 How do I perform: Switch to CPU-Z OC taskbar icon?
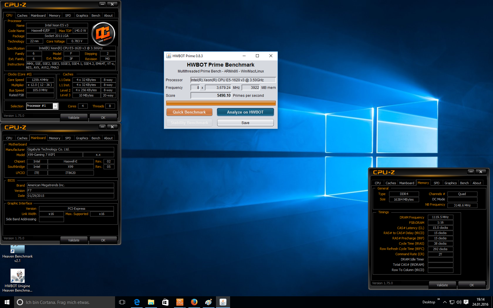[180, 302]
